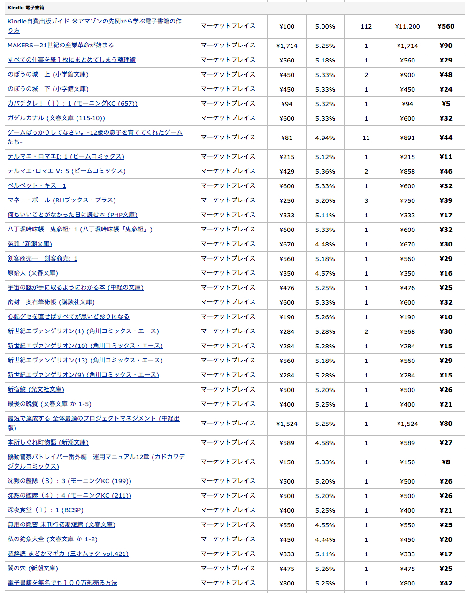Click テルマエ・ロマエ V: 5 link
This screenshot has height=593, width=468.
[67, 171]
